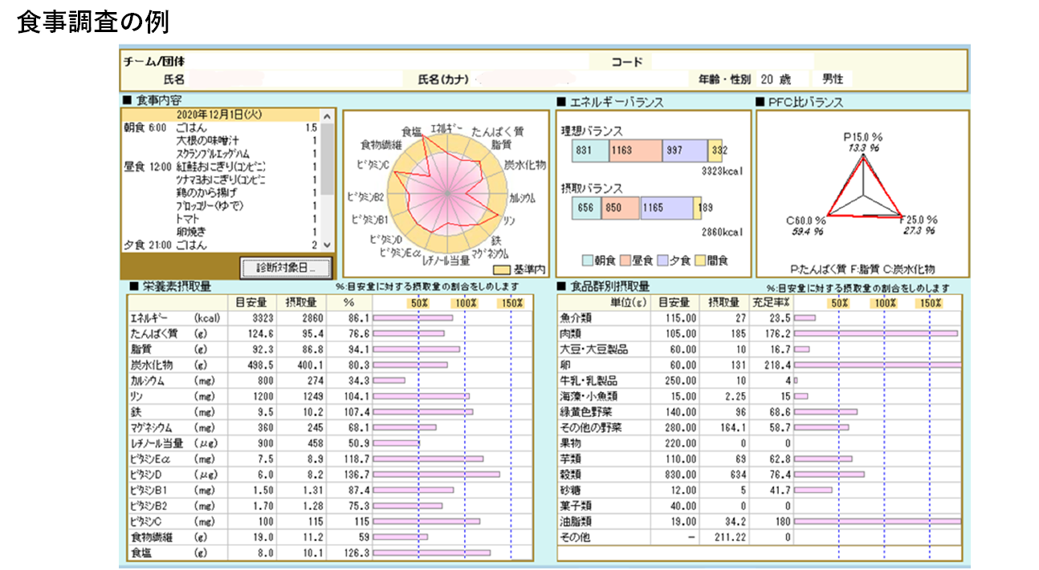Click the 1163 segment of ideal balance bar
The width and height of the screenshot is (1039, 570).
pos(635,151)
